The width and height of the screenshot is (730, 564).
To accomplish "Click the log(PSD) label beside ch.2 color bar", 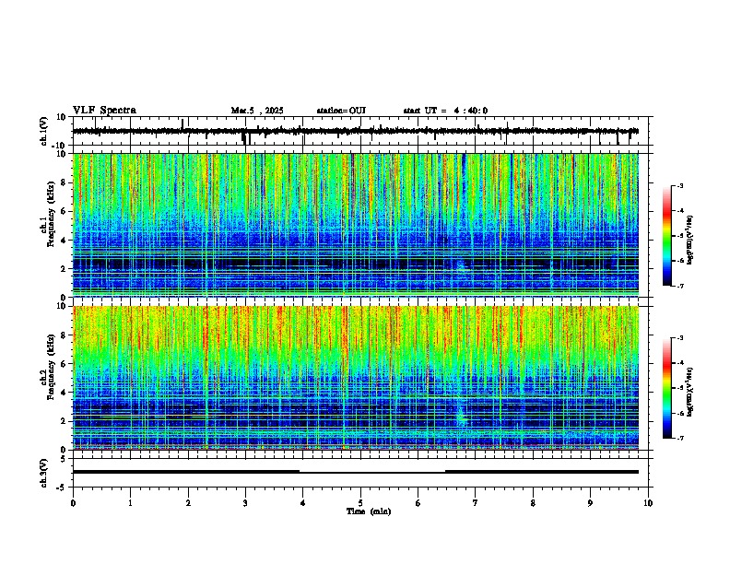I will pos(690,392).
